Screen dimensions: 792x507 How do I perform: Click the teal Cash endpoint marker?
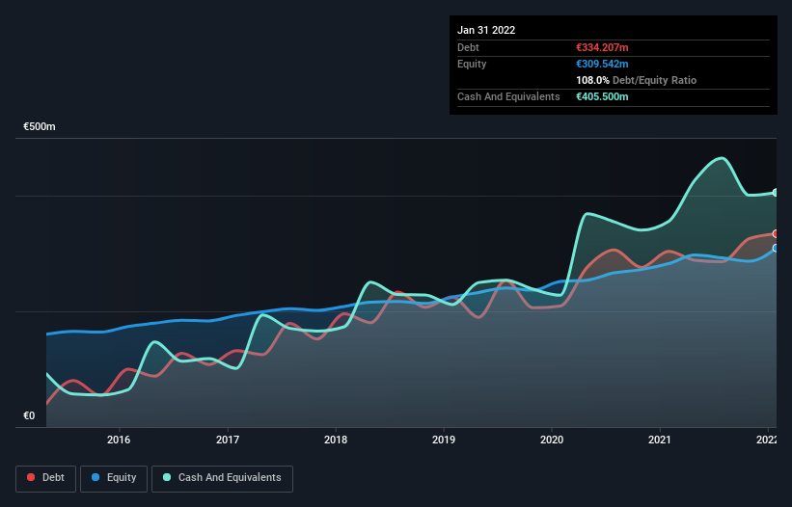pos(776,193)
